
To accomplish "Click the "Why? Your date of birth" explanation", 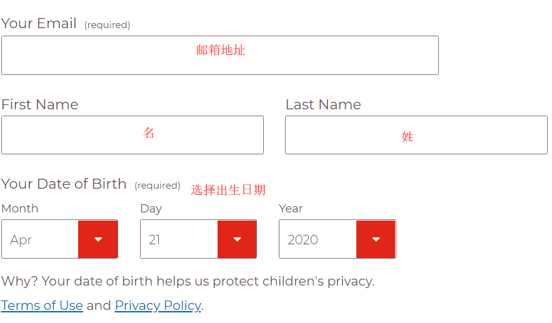I will pos(188,281).
